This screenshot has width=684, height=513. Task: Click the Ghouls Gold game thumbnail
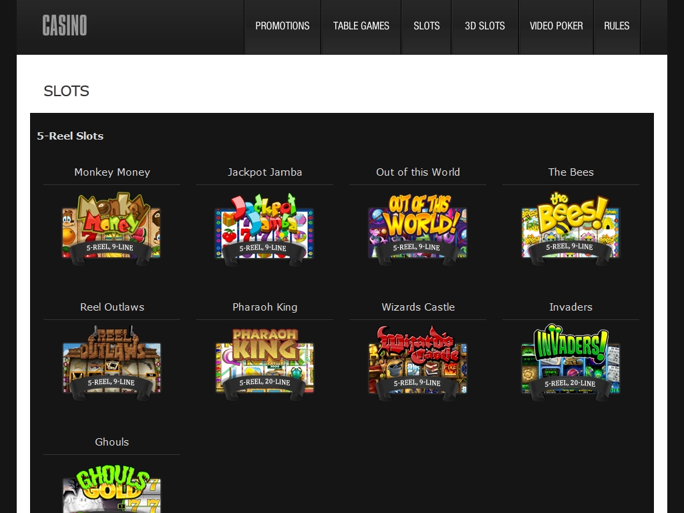coord(112,490)
